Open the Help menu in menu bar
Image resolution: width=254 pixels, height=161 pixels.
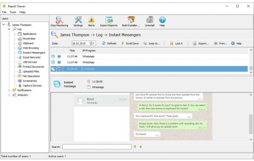click(x=22, y=12)
